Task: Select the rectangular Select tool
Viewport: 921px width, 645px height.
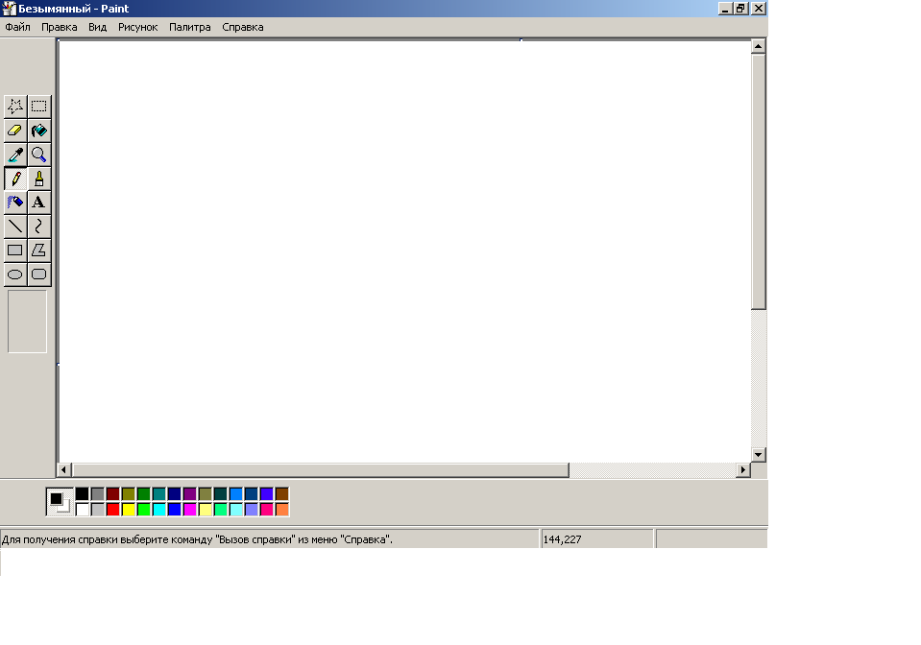Action: click(x=39, y=107)
